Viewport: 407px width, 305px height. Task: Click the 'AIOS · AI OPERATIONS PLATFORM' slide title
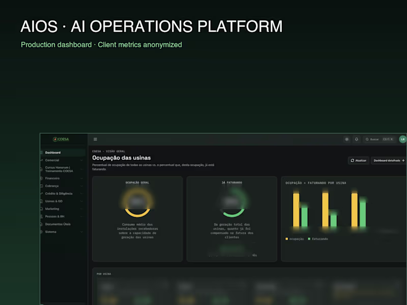pos(151,26)
